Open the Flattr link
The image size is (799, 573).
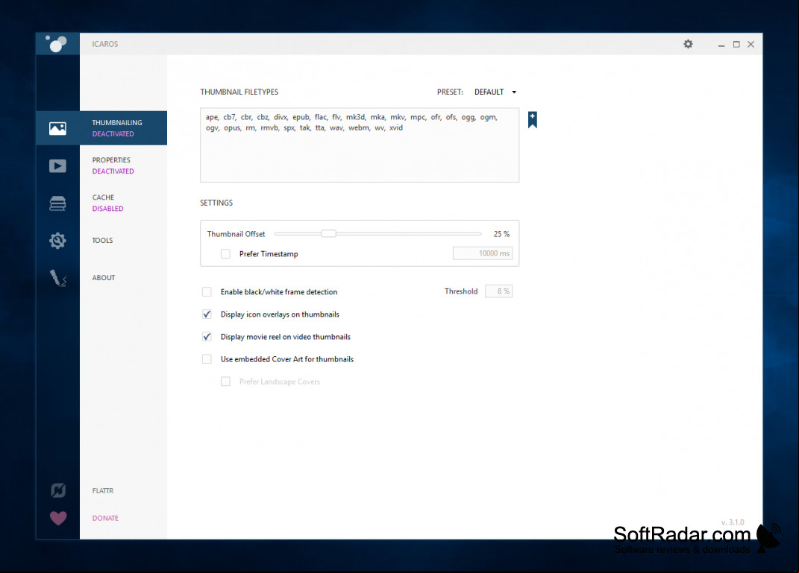point(103,490)
